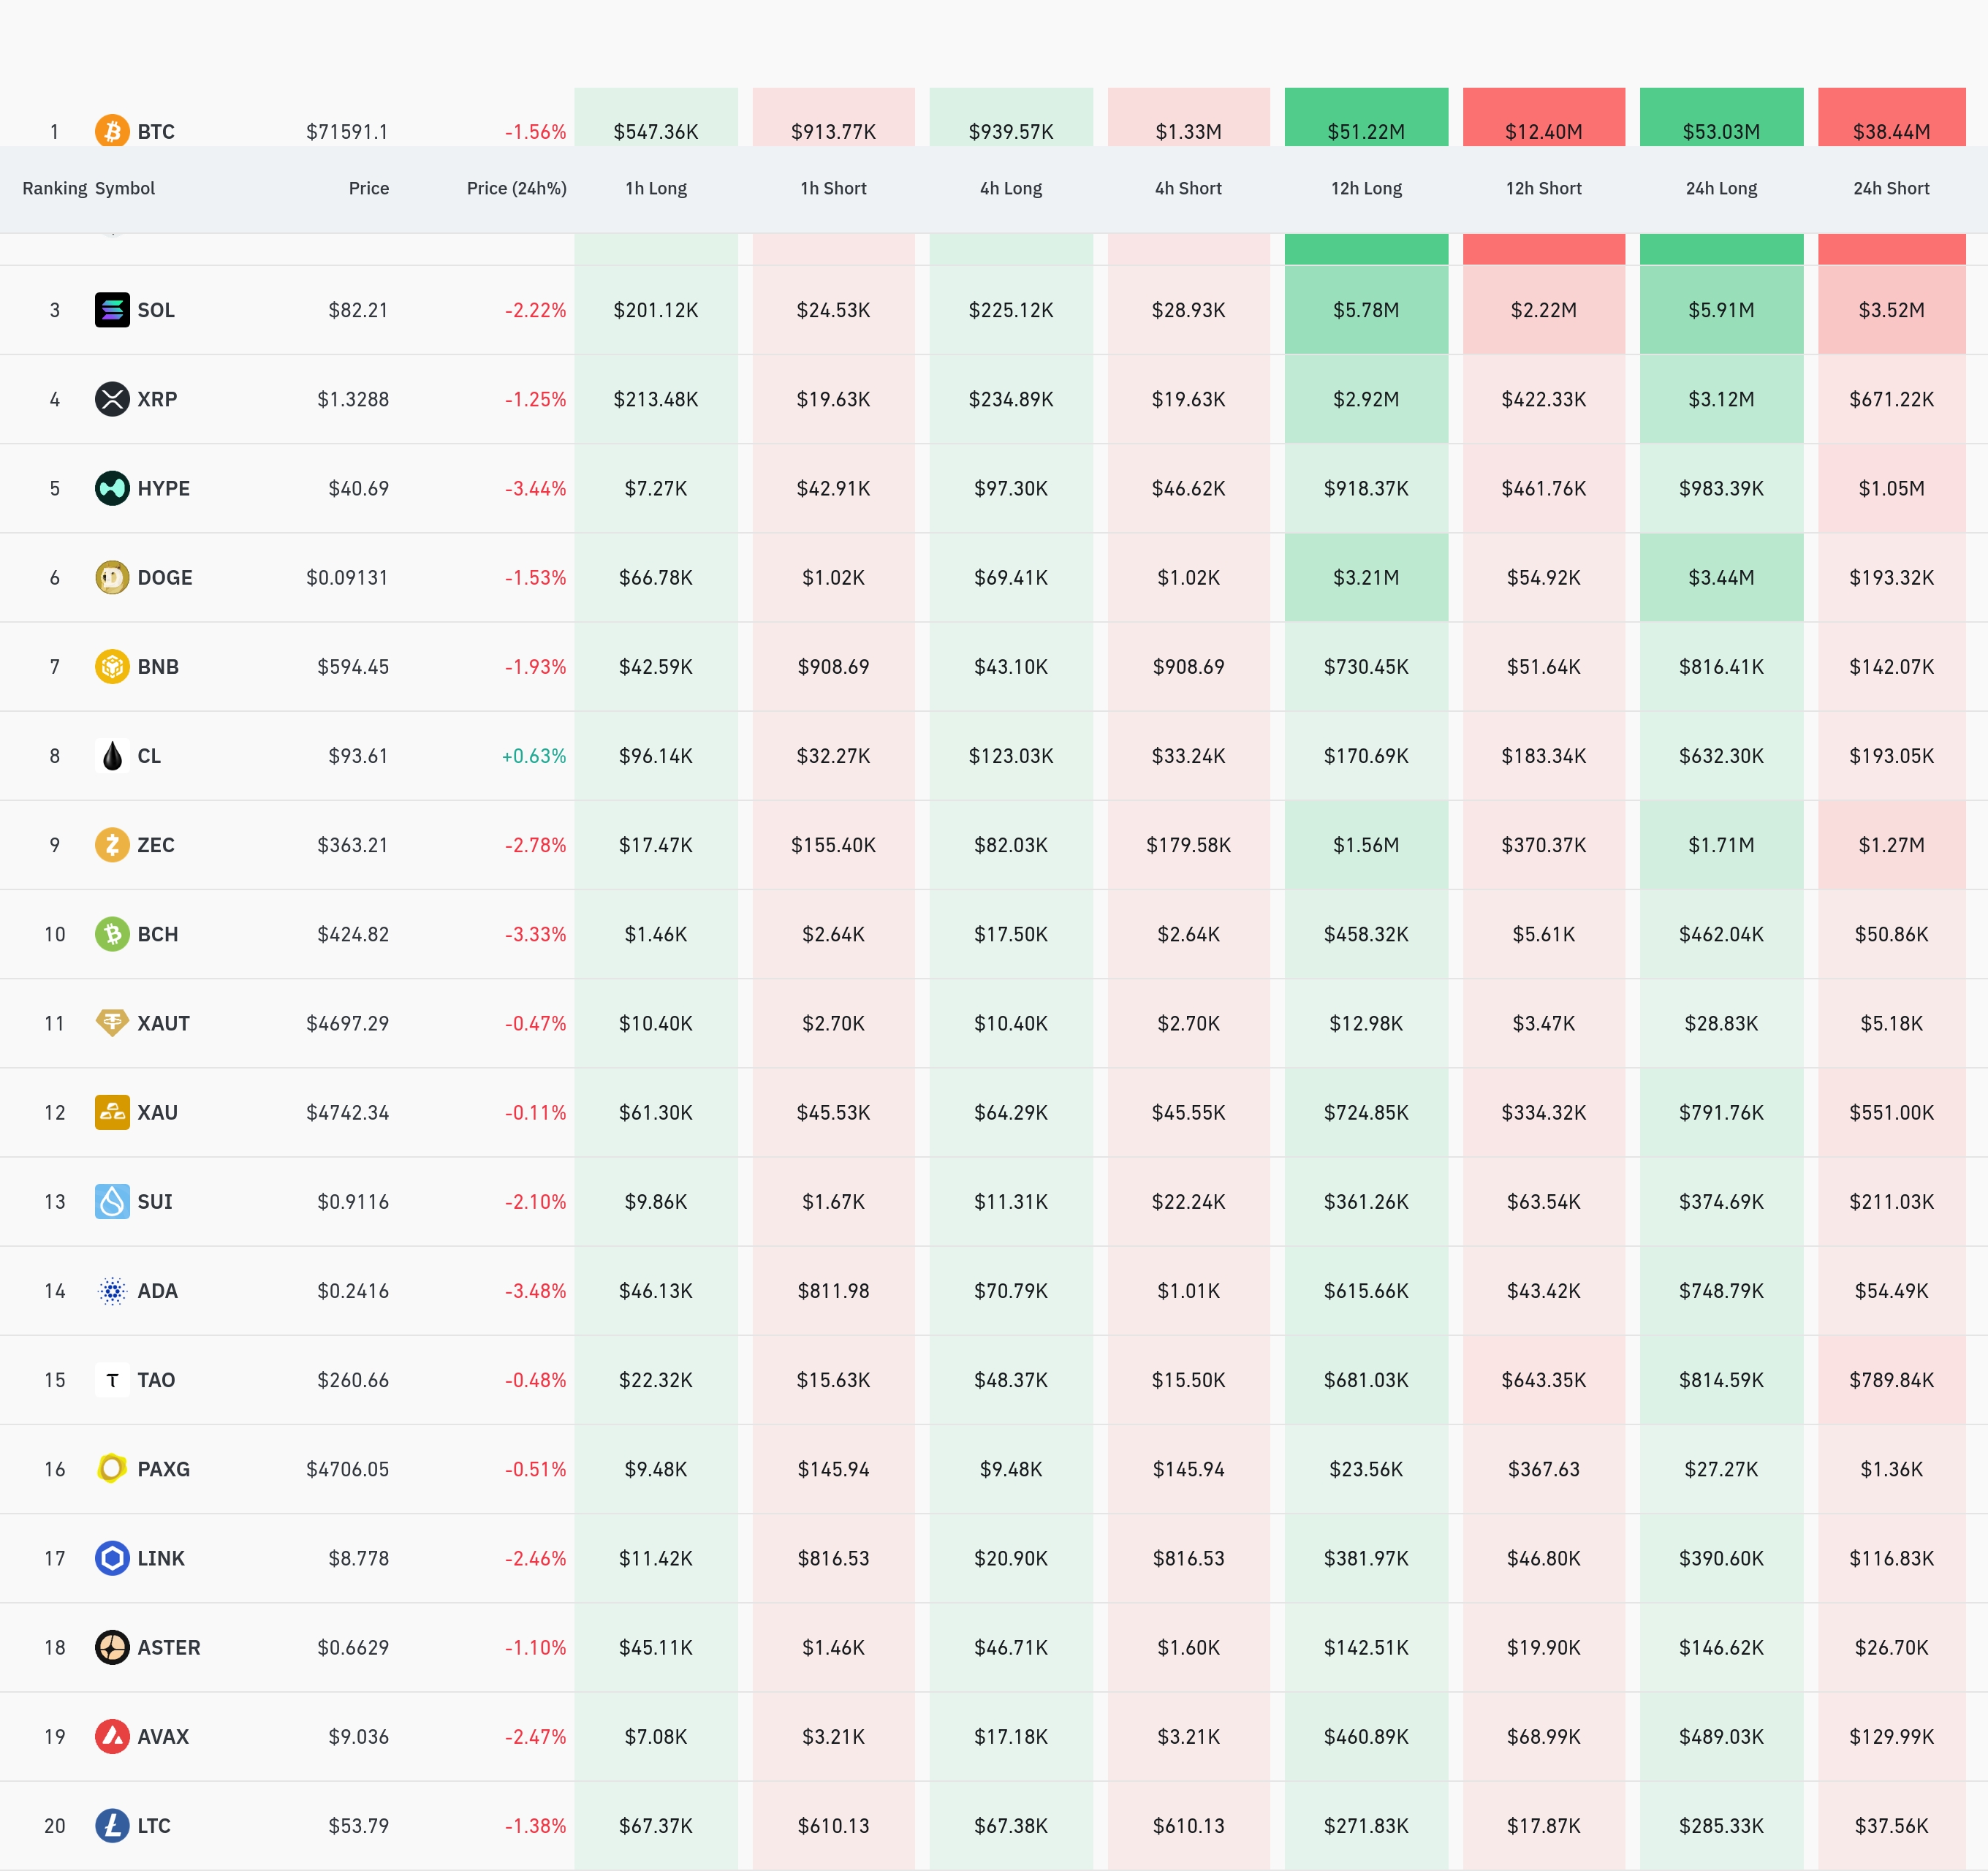
Task: Open the ASTER symbol link
Action: 168,1647
